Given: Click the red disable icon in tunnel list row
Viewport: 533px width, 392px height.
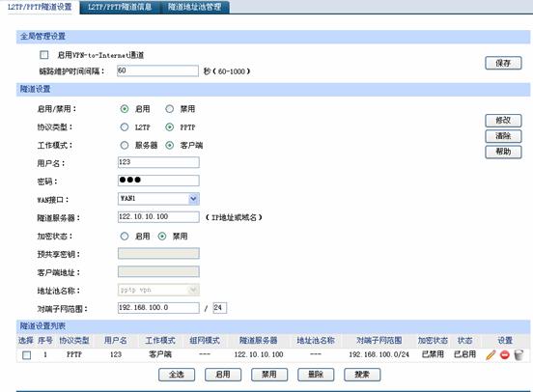Looking at the screenshot, I should click(x=505, y=354).
